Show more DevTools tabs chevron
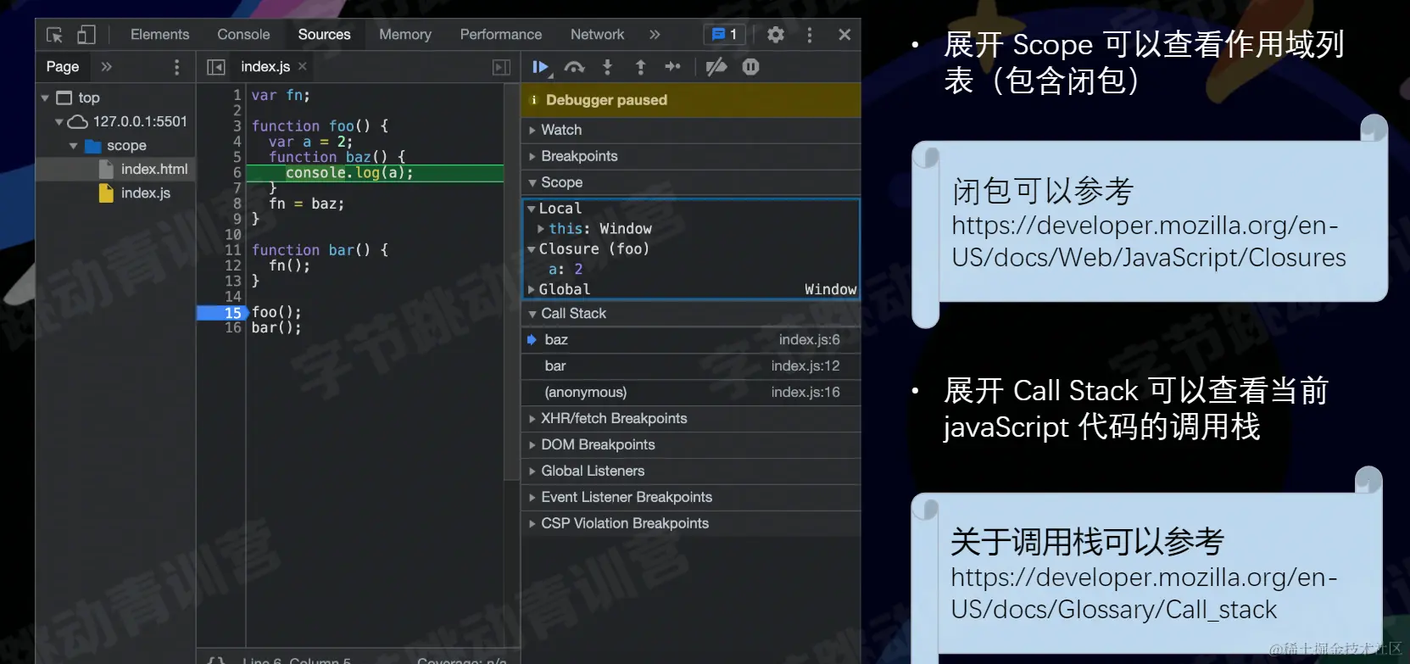The width and height of the screenshot is (1410, 664). coord(655,35)
